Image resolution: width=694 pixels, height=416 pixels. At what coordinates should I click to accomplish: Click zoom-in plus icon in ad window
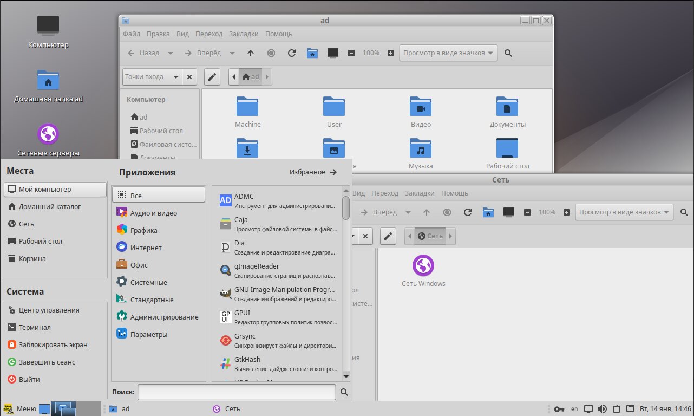[x=391, y=53]
